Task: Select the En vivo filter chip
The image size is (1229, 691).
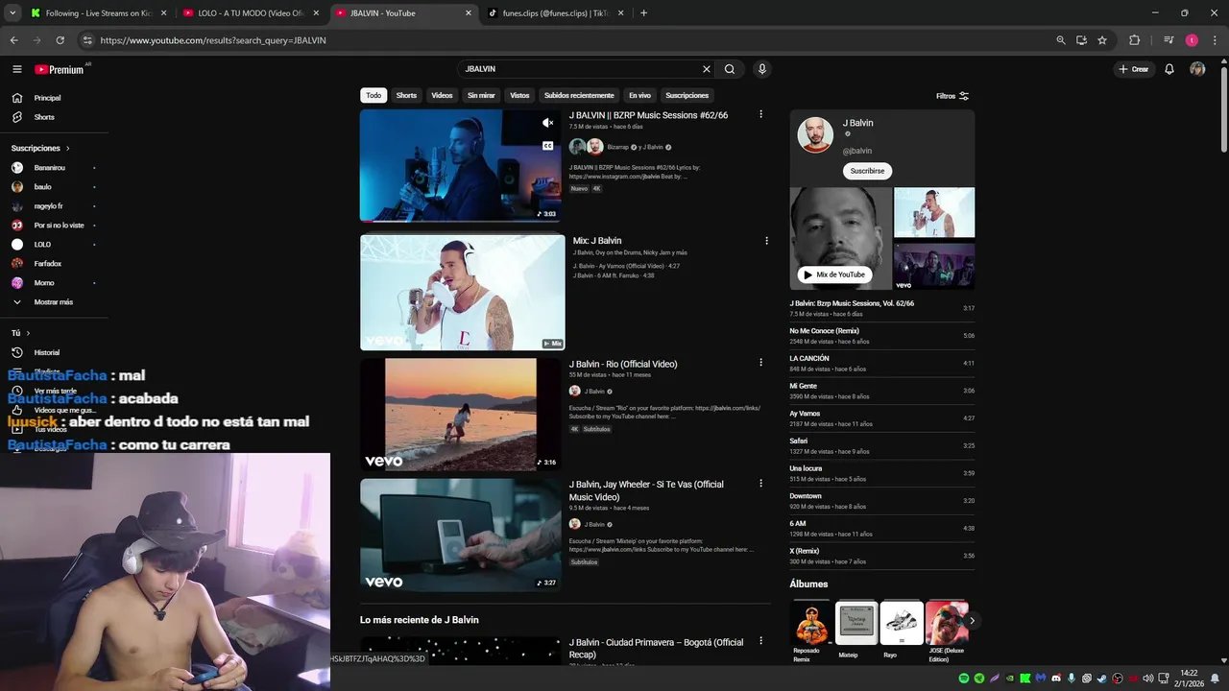Action: coord(639,95)
